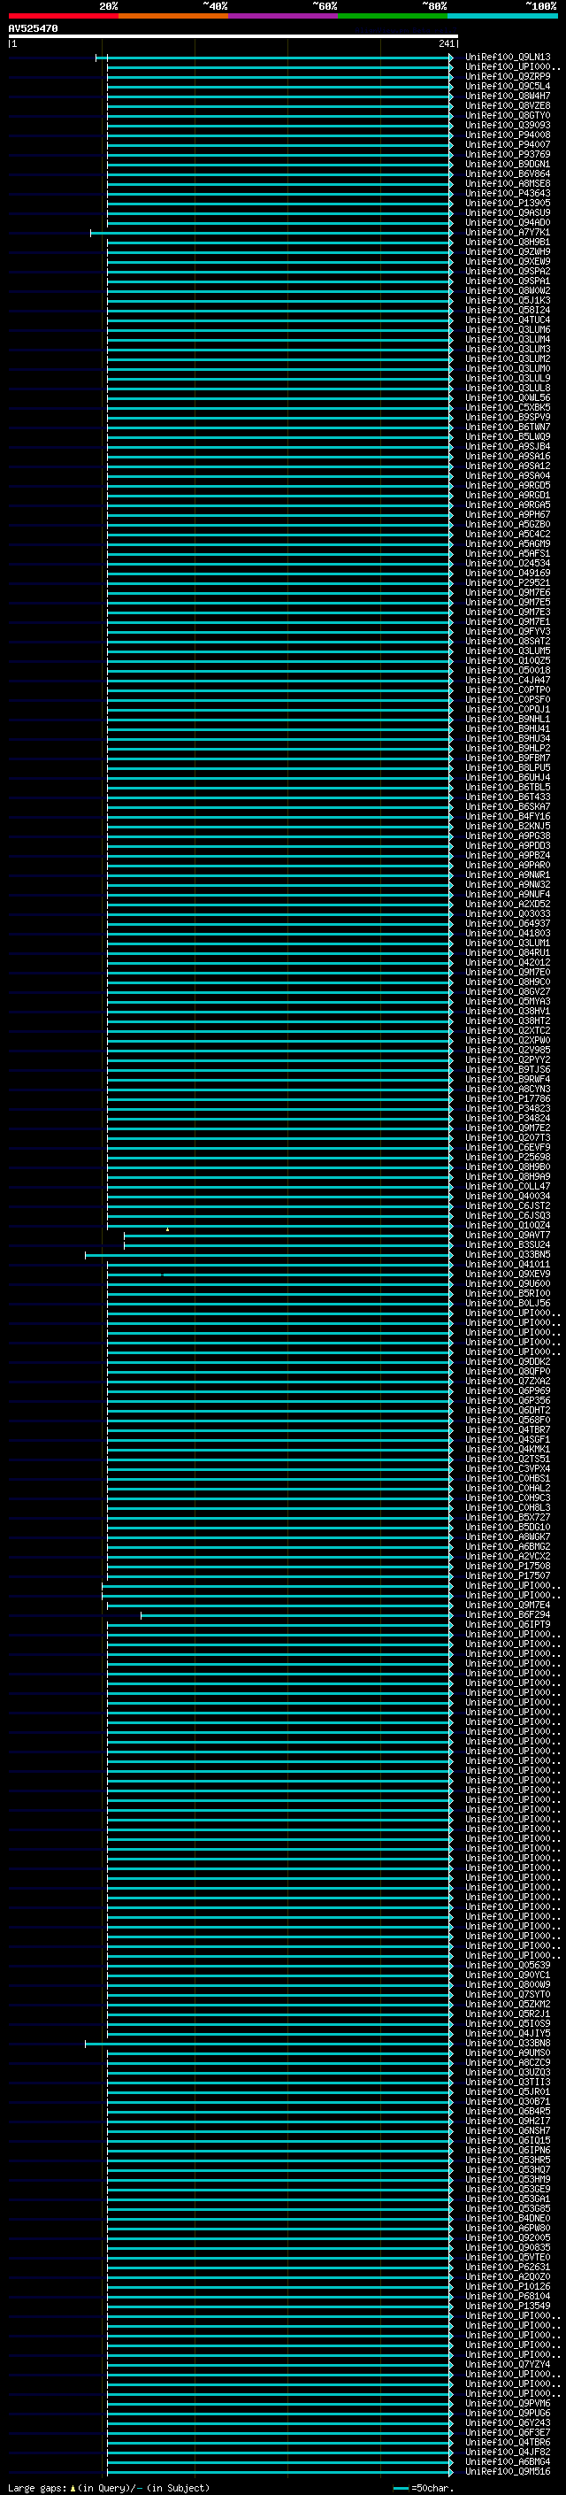Select hit label UniRef100_P94008
This screenshot has width=566, height=2495.
(x=508, y=135)
